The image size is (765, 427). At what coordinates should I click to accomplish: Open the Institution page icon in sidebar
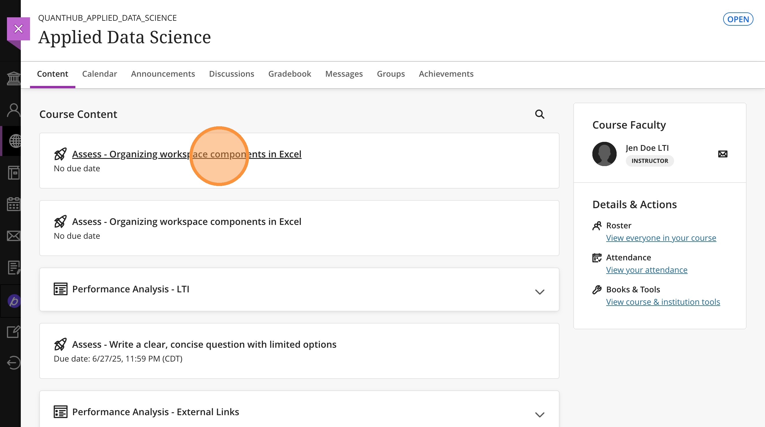pos(14,79)
